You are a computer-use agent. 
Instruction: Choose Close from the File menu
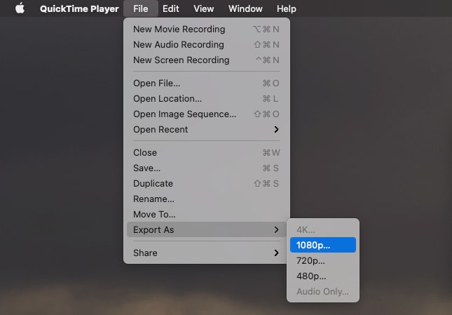click(x=207, y=153)
